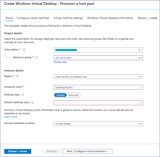
Task: Open the Subscription dropdown
Action: click(x=98, y=50)
